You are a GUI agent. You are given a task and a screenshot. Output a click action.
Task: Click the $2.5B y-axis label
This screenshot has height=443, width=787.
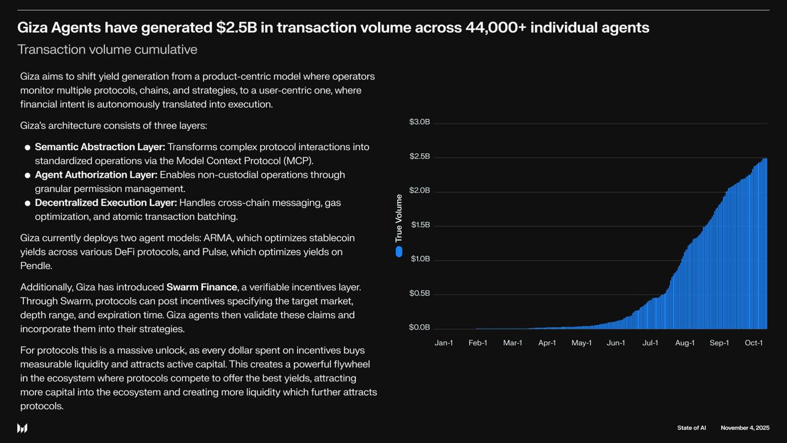tap(419, 157)
